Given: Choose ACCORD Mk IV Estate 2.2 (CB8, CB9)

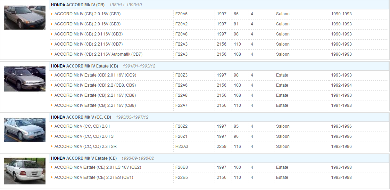Looking at the screenshot, I should 95,85.
